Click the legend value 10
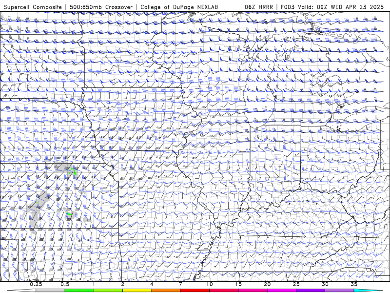Image resolution: width=390 pixels, height=293 pixels. 210,284
